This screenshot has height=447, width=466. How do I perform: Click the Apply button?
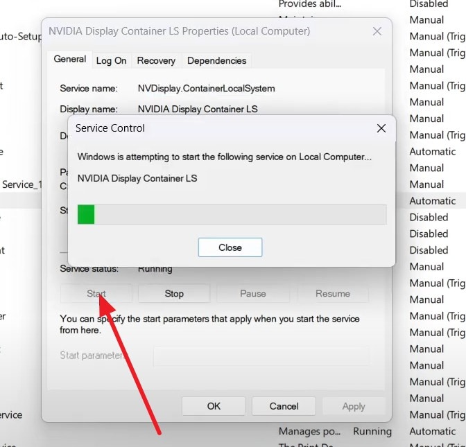coord(354,406)
